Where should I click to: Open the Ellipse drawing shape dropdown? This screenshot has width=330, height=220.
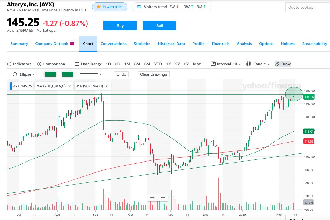pos(24,74)
